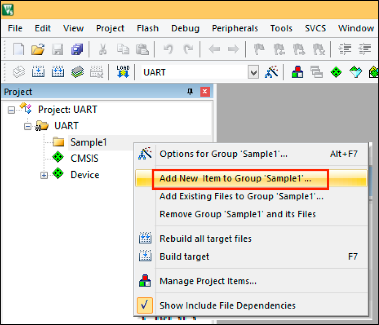Collapse the UART target folder node

click(x=28, y=126)
